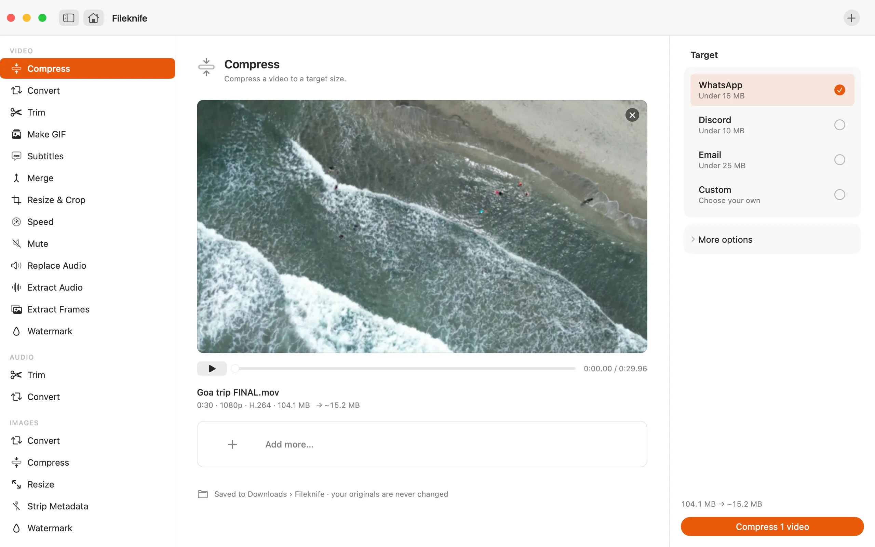Play the video preview
Screen dimensions: 875x547
[x=212, y=368]
